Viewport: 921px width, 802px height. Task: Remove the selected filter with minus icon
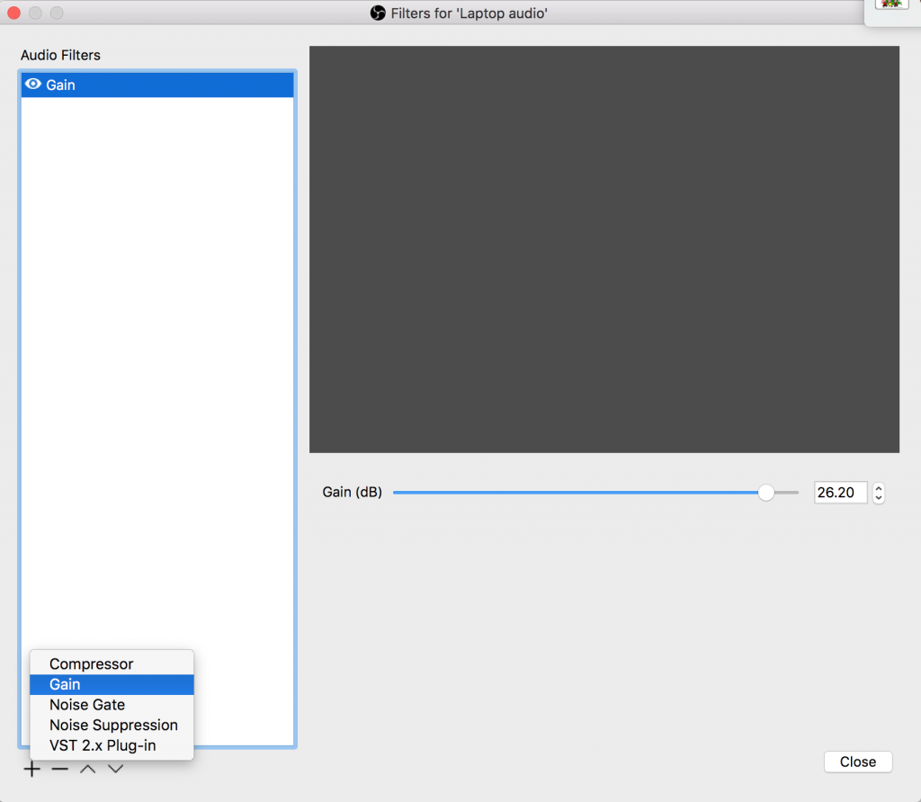(x=60, y=769)
